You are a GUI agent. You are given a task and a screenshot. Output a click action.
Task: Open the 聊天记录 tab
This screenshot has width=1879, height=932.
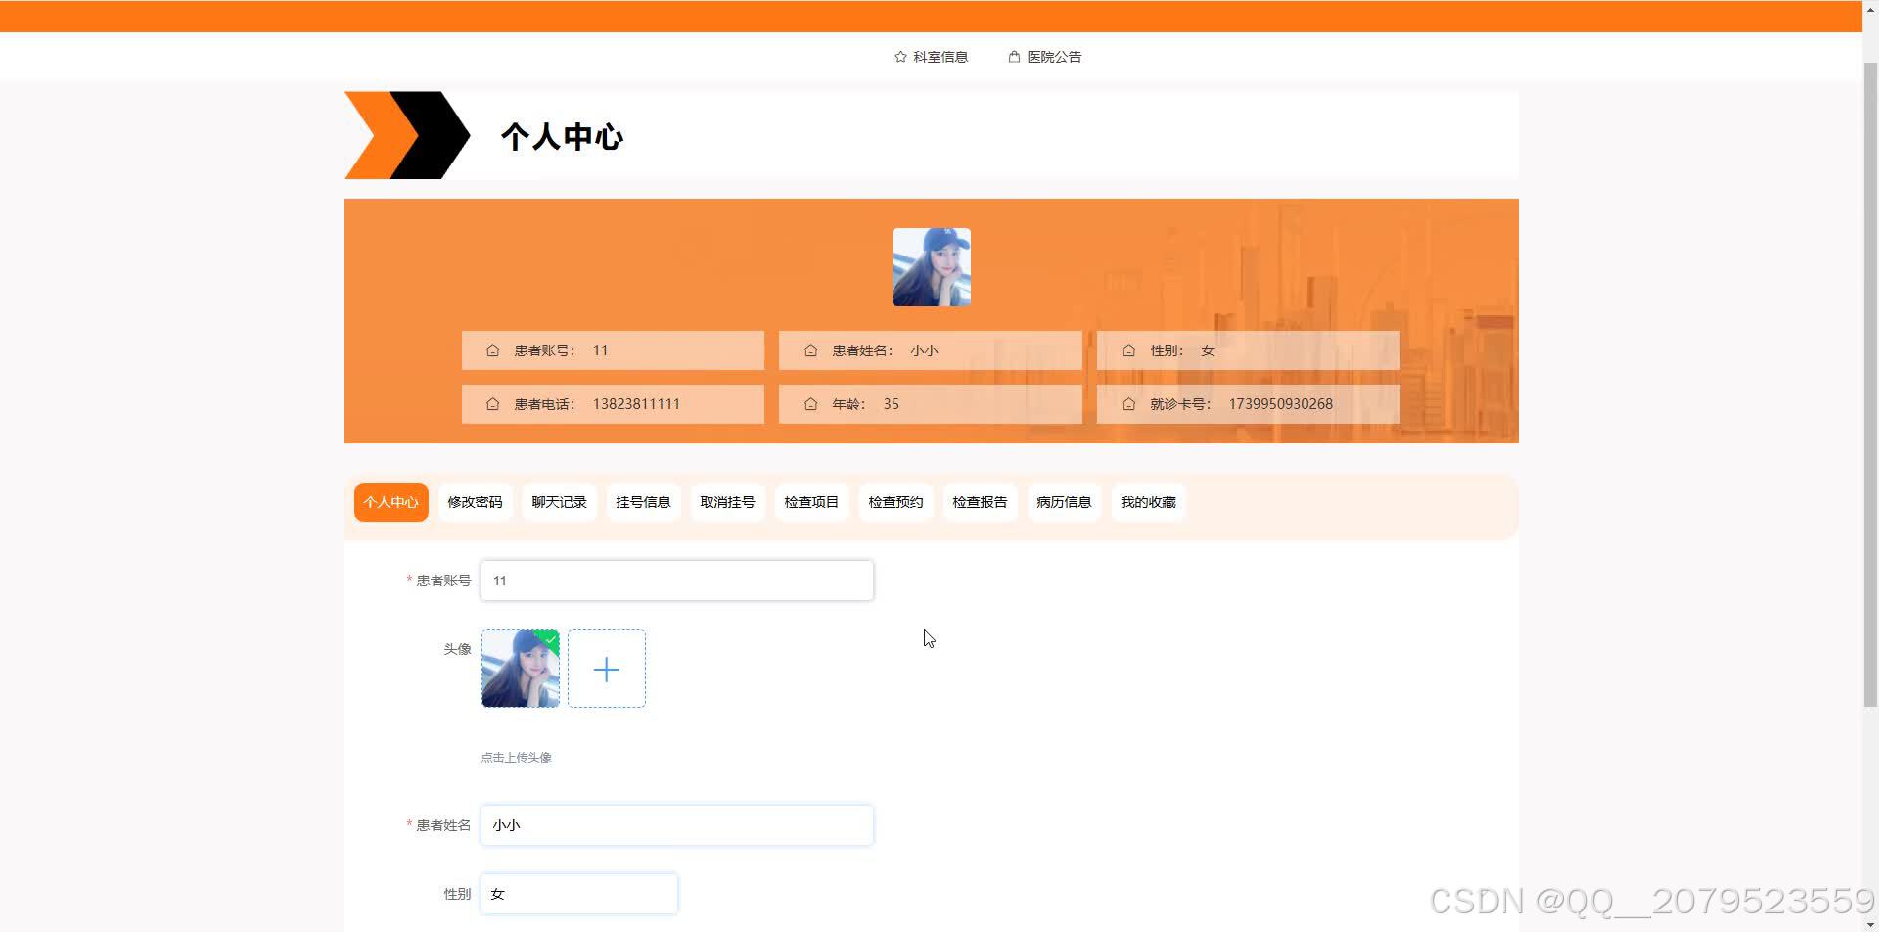point(558,501)
